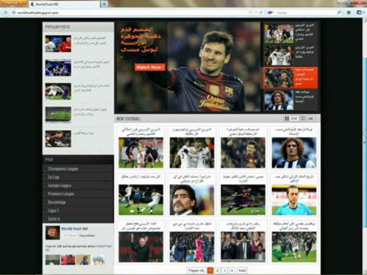Open grid post with referee in blue
Image resolution: width=367 pixels, height=275 pixels.
click(294, 200)
